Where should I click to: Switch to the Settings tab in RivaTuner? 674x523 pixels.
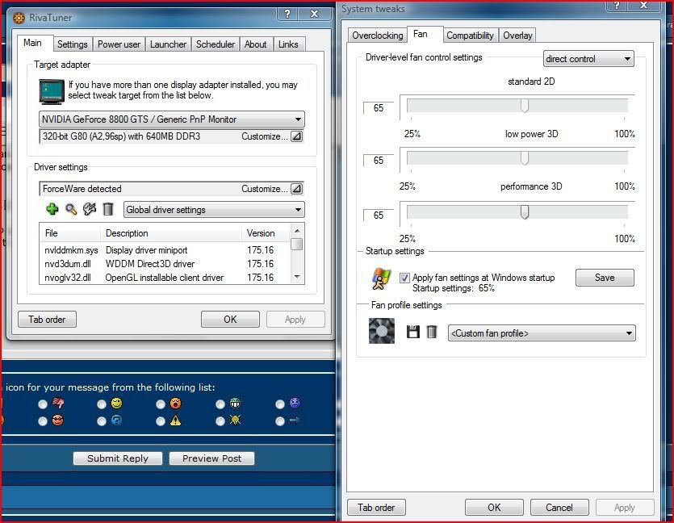(x=72, y=44)
